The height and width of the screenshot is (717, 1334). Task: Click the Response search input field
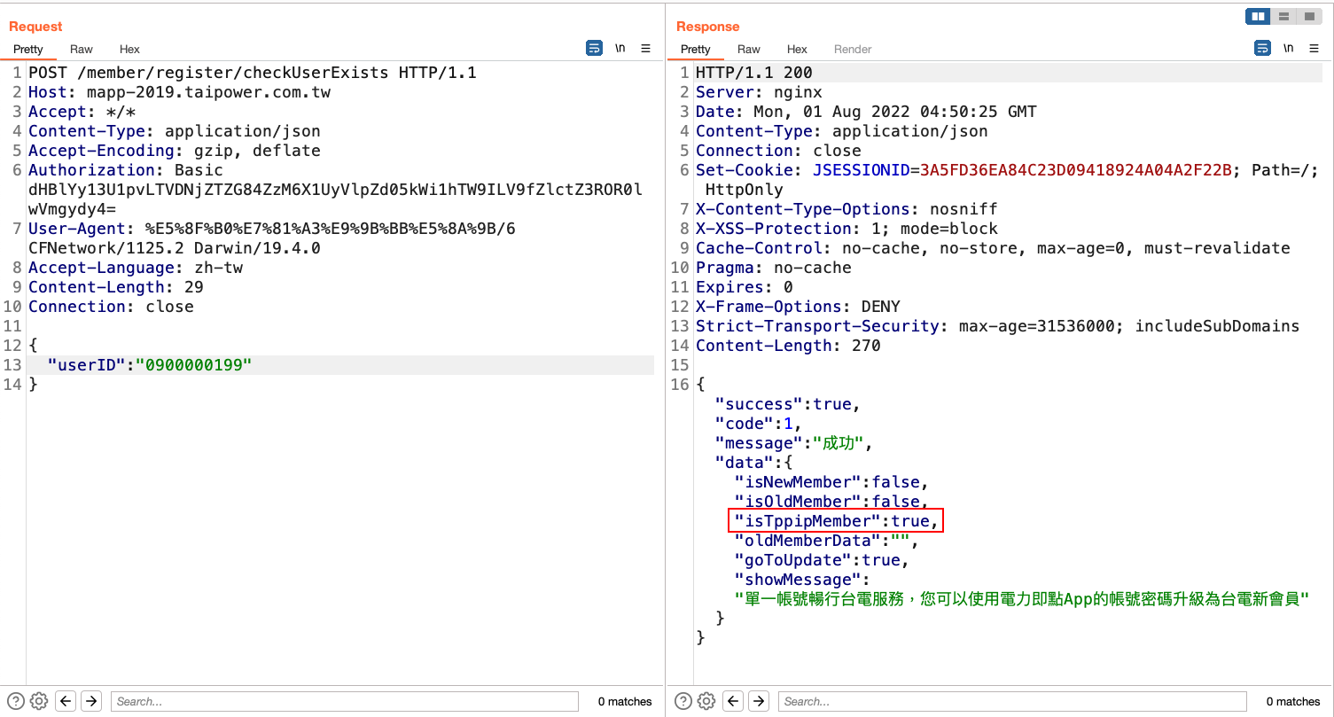pyautogui.click(x=1012, y=701)
